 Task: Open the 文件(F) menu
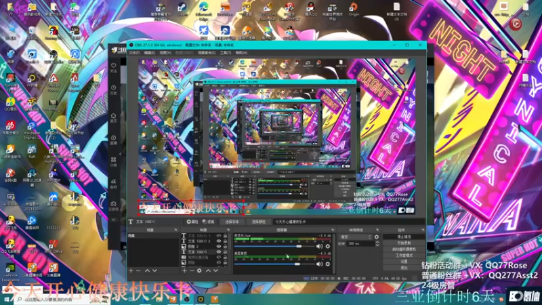(x=134, y=53)
